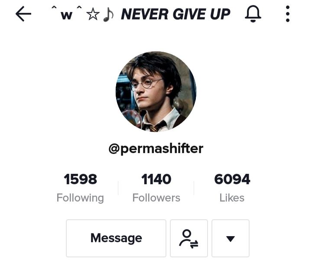Click the ^w^ emoticon in header
Image resolution: width=312 pixels, height=263 pixels.
pos(67,13)
